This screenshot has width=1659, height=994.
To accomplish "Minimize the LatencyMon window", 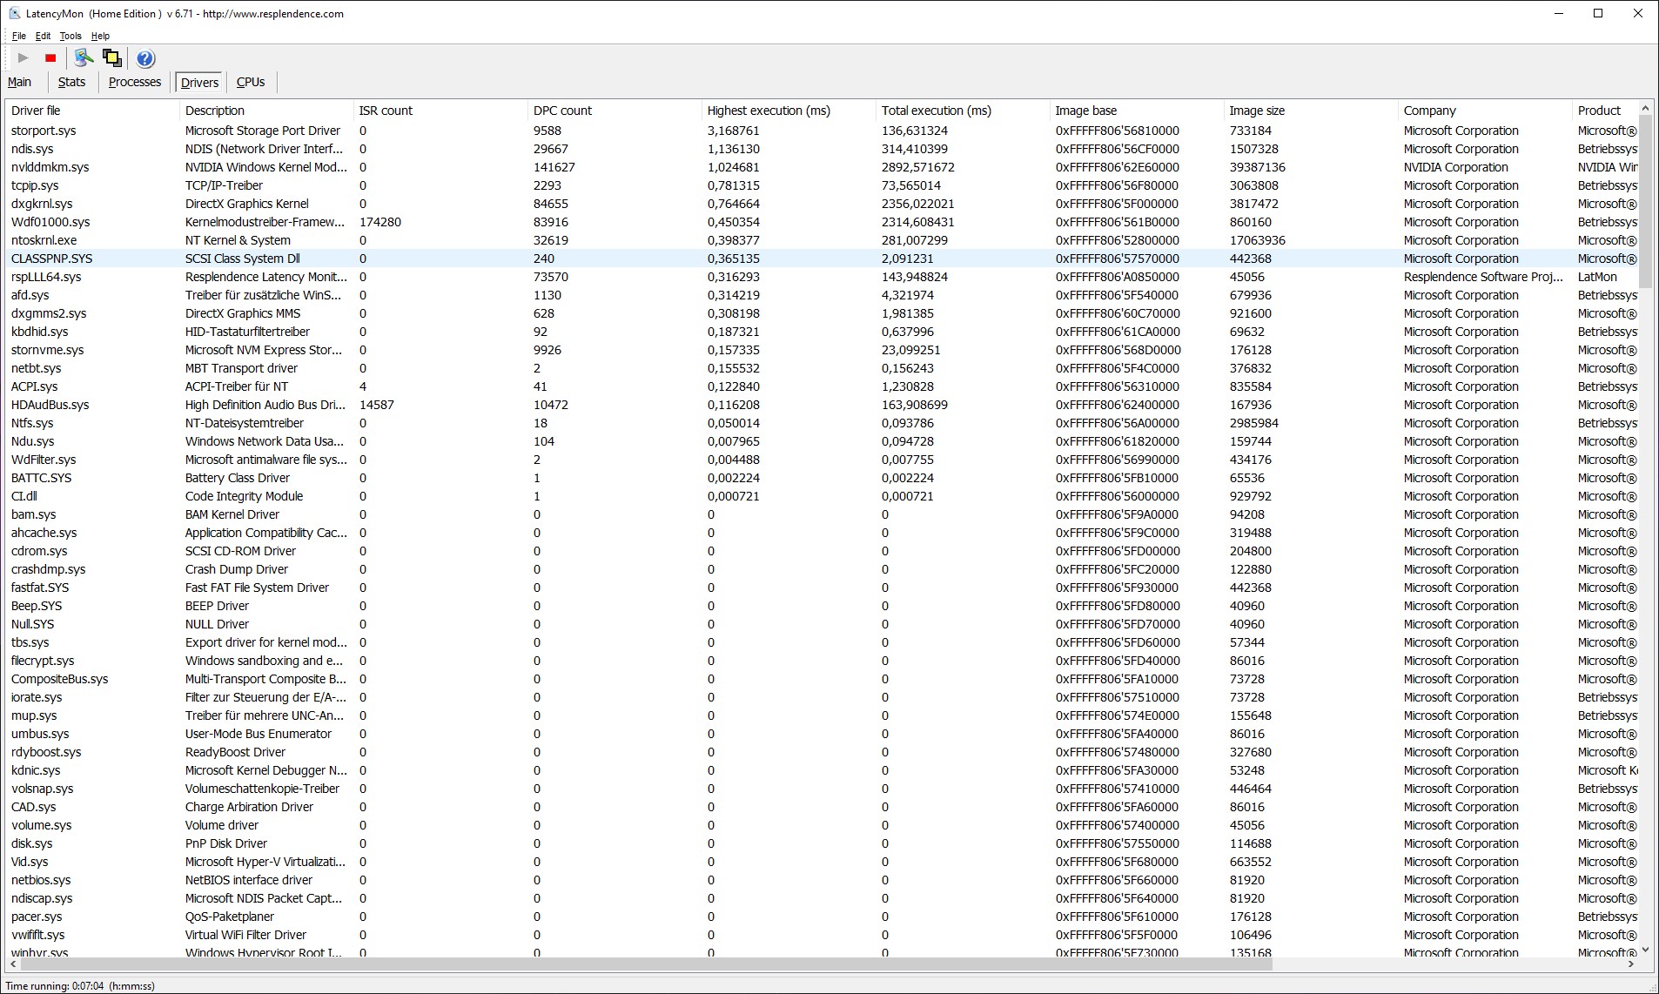I will [1558, 13].
